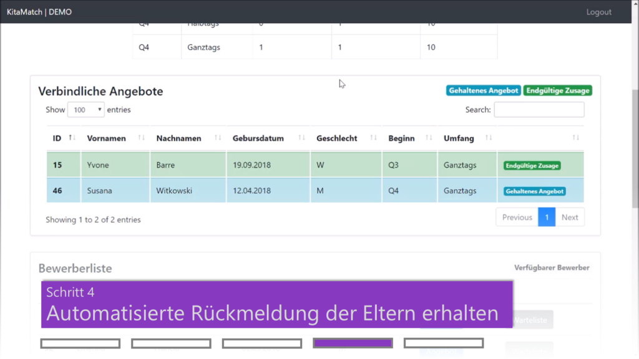Click in the Search input field

click(x=539, y=110)
